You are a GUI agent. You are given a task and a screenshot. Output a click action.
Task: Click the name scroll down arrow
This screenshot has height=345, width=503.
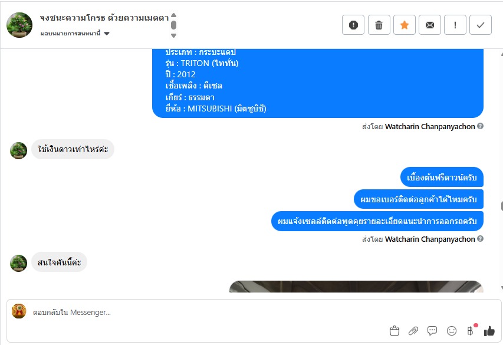[173, 35]
